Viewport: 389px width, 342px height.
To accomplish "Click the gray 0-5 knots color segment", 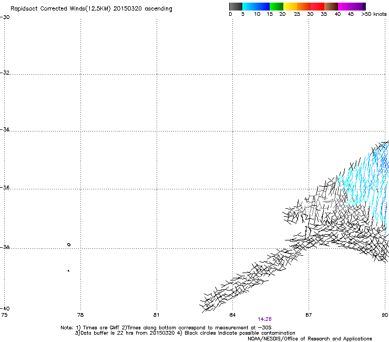I will 236,6.
